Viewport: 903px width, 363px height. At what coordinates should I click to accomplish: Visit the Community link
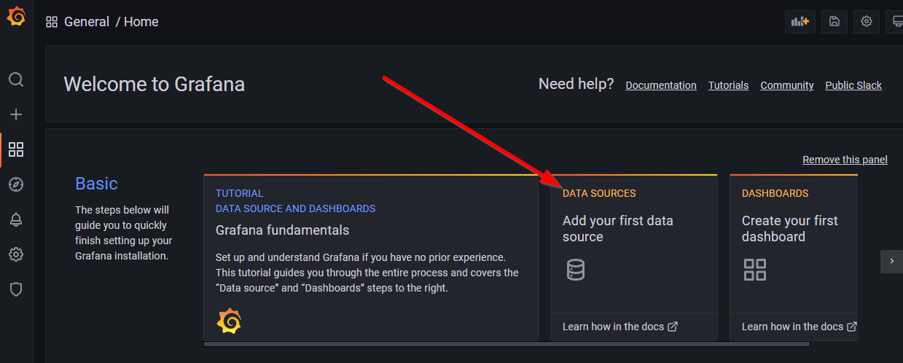(x=787, y=85)
